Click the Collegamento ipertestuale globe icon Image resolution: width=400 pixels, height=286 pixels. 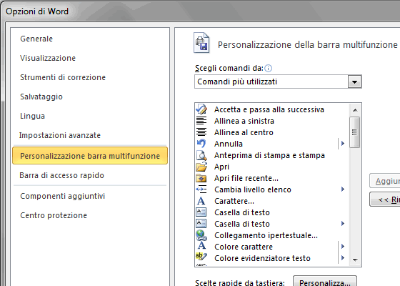[201, 235]
